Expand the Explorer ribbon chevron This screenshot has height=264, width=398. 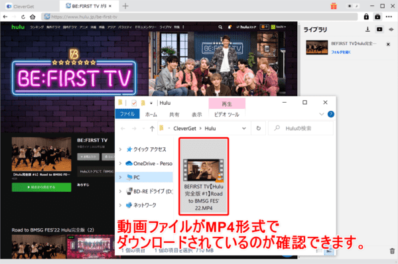[321, 114]
